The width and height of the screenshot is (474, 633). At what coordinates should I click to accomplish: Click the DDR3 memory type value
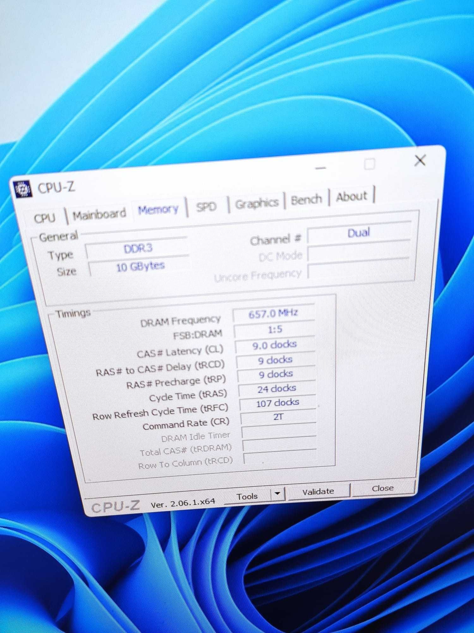coord(137,248)
